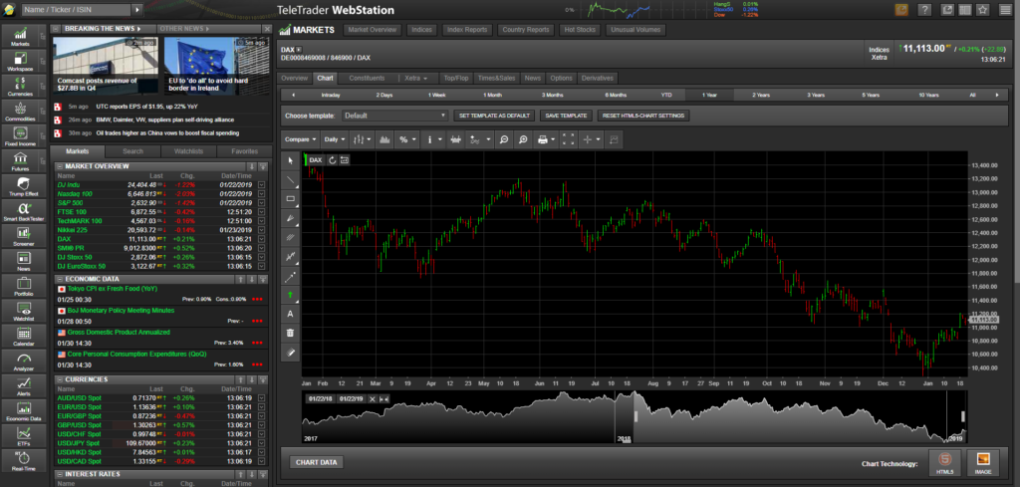The width and height of the screenshot is (1020, 487).
Task: Open the print options dropdown
Action: 545,139
